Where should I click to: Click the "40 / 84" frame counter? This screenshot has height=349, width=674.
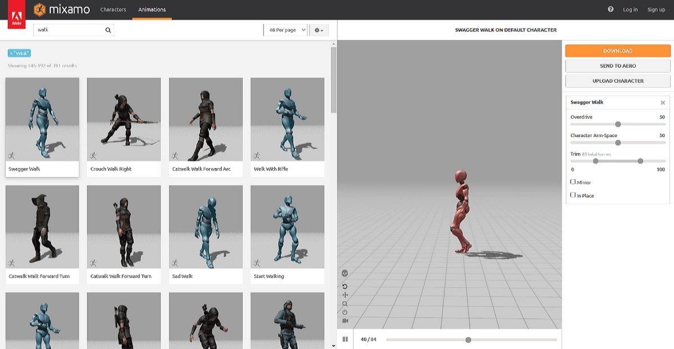(368, 339)
